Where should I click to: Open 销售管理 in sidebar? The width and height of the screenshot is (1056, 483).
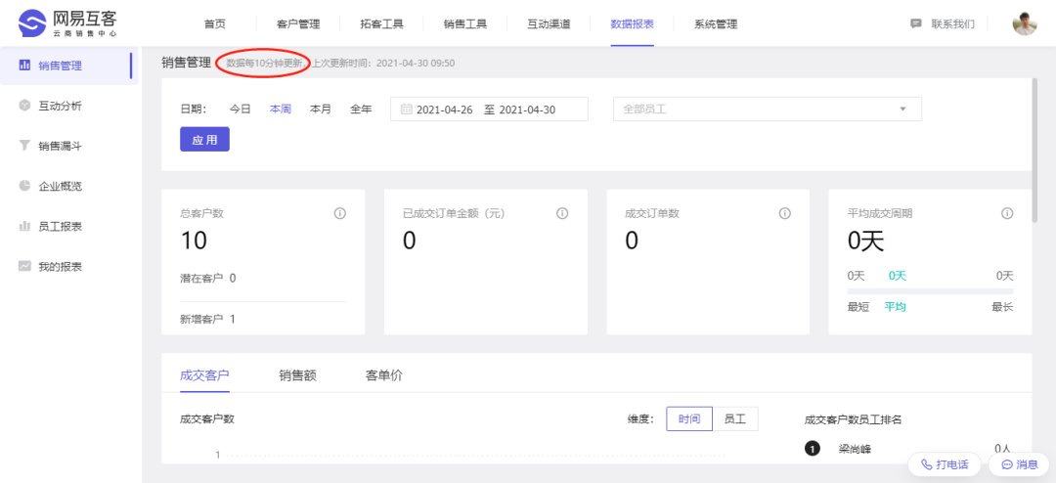click(x=68, y=66)
